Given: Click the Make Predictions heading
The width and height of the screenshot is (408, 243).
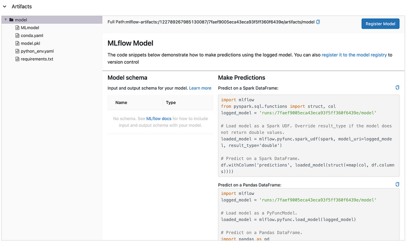Looking at the screenshot, I should click(241, 78).
